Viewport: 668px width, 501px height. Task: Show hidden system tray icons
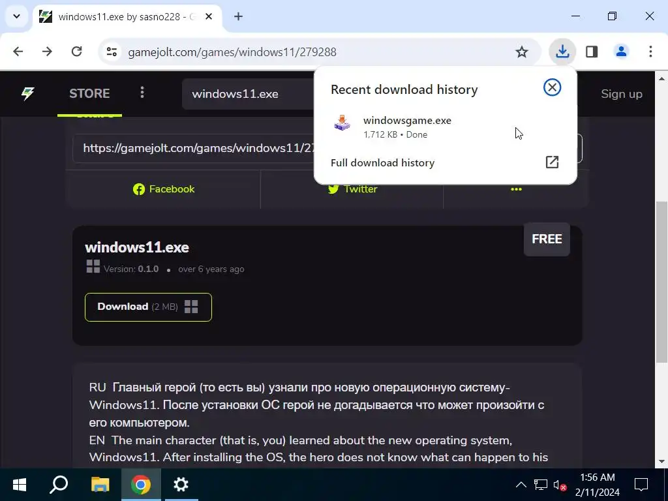point(521,485)
